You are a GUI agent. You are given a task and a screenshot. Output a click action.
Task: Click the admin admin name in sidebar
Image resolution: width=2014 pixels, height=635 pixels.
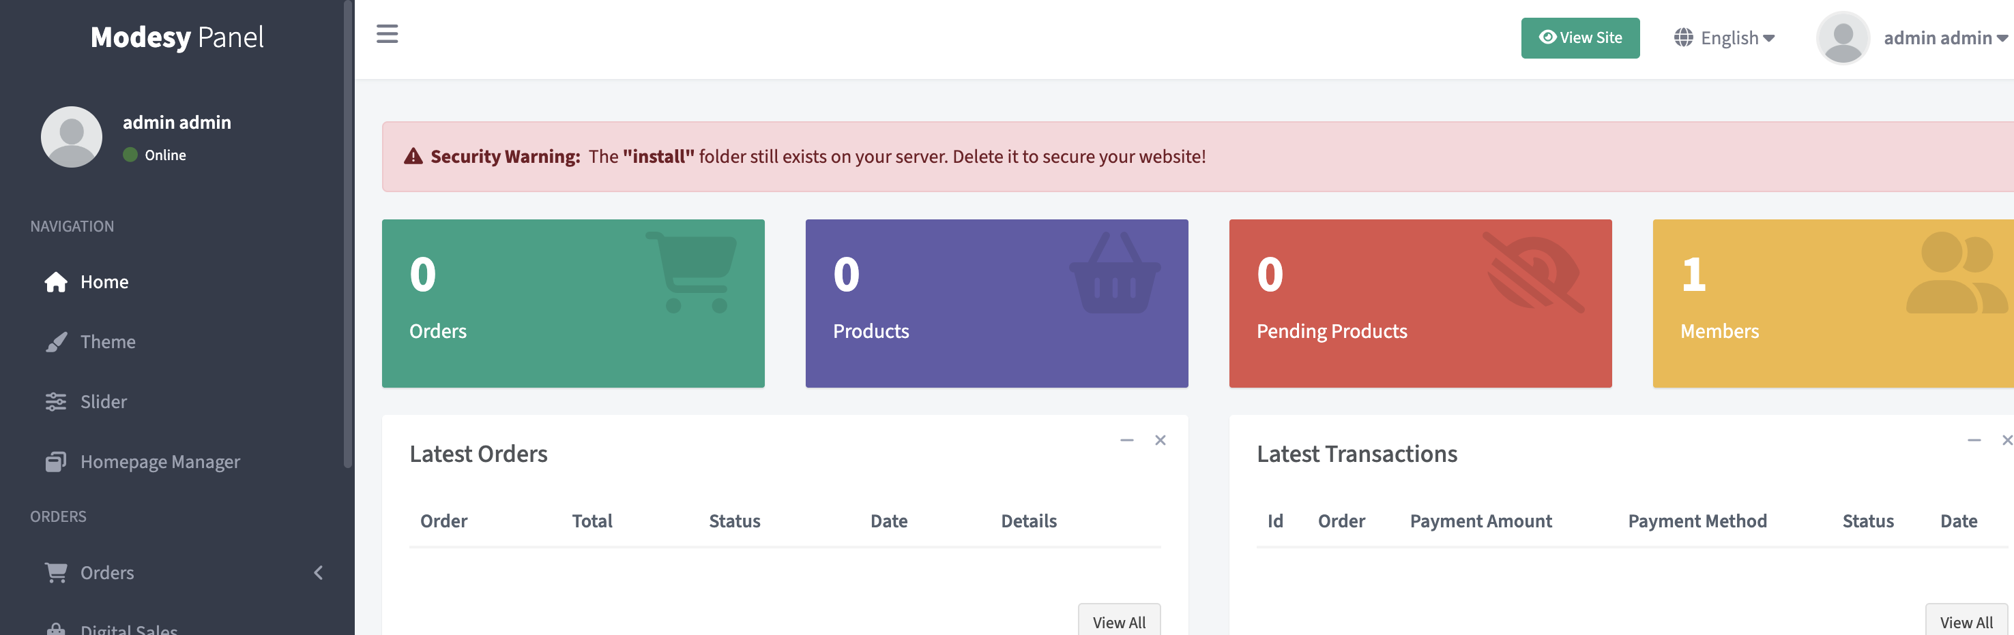177,123
